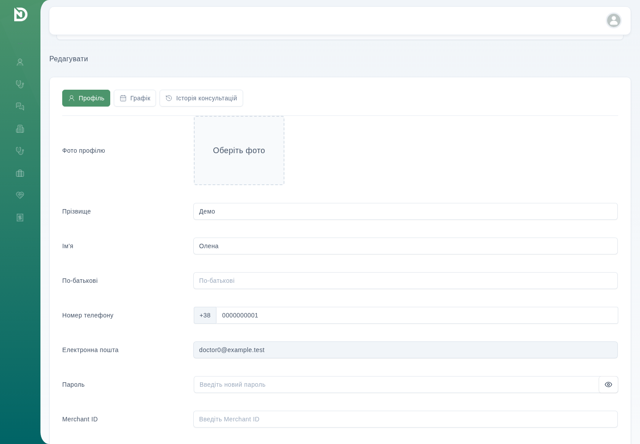Click the app logo in the sidebar
The image size is (640, 444).
(20, 14)
